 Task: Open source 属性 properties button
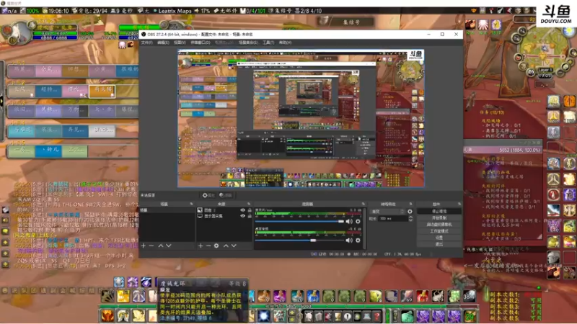(208, 195)
